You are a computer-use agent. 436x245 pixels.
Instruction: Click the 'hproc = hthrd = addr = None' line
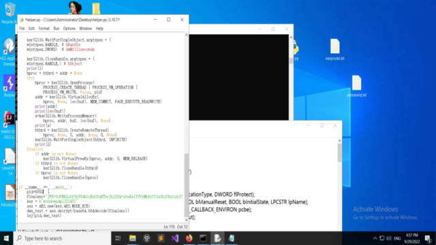(54, 73)
